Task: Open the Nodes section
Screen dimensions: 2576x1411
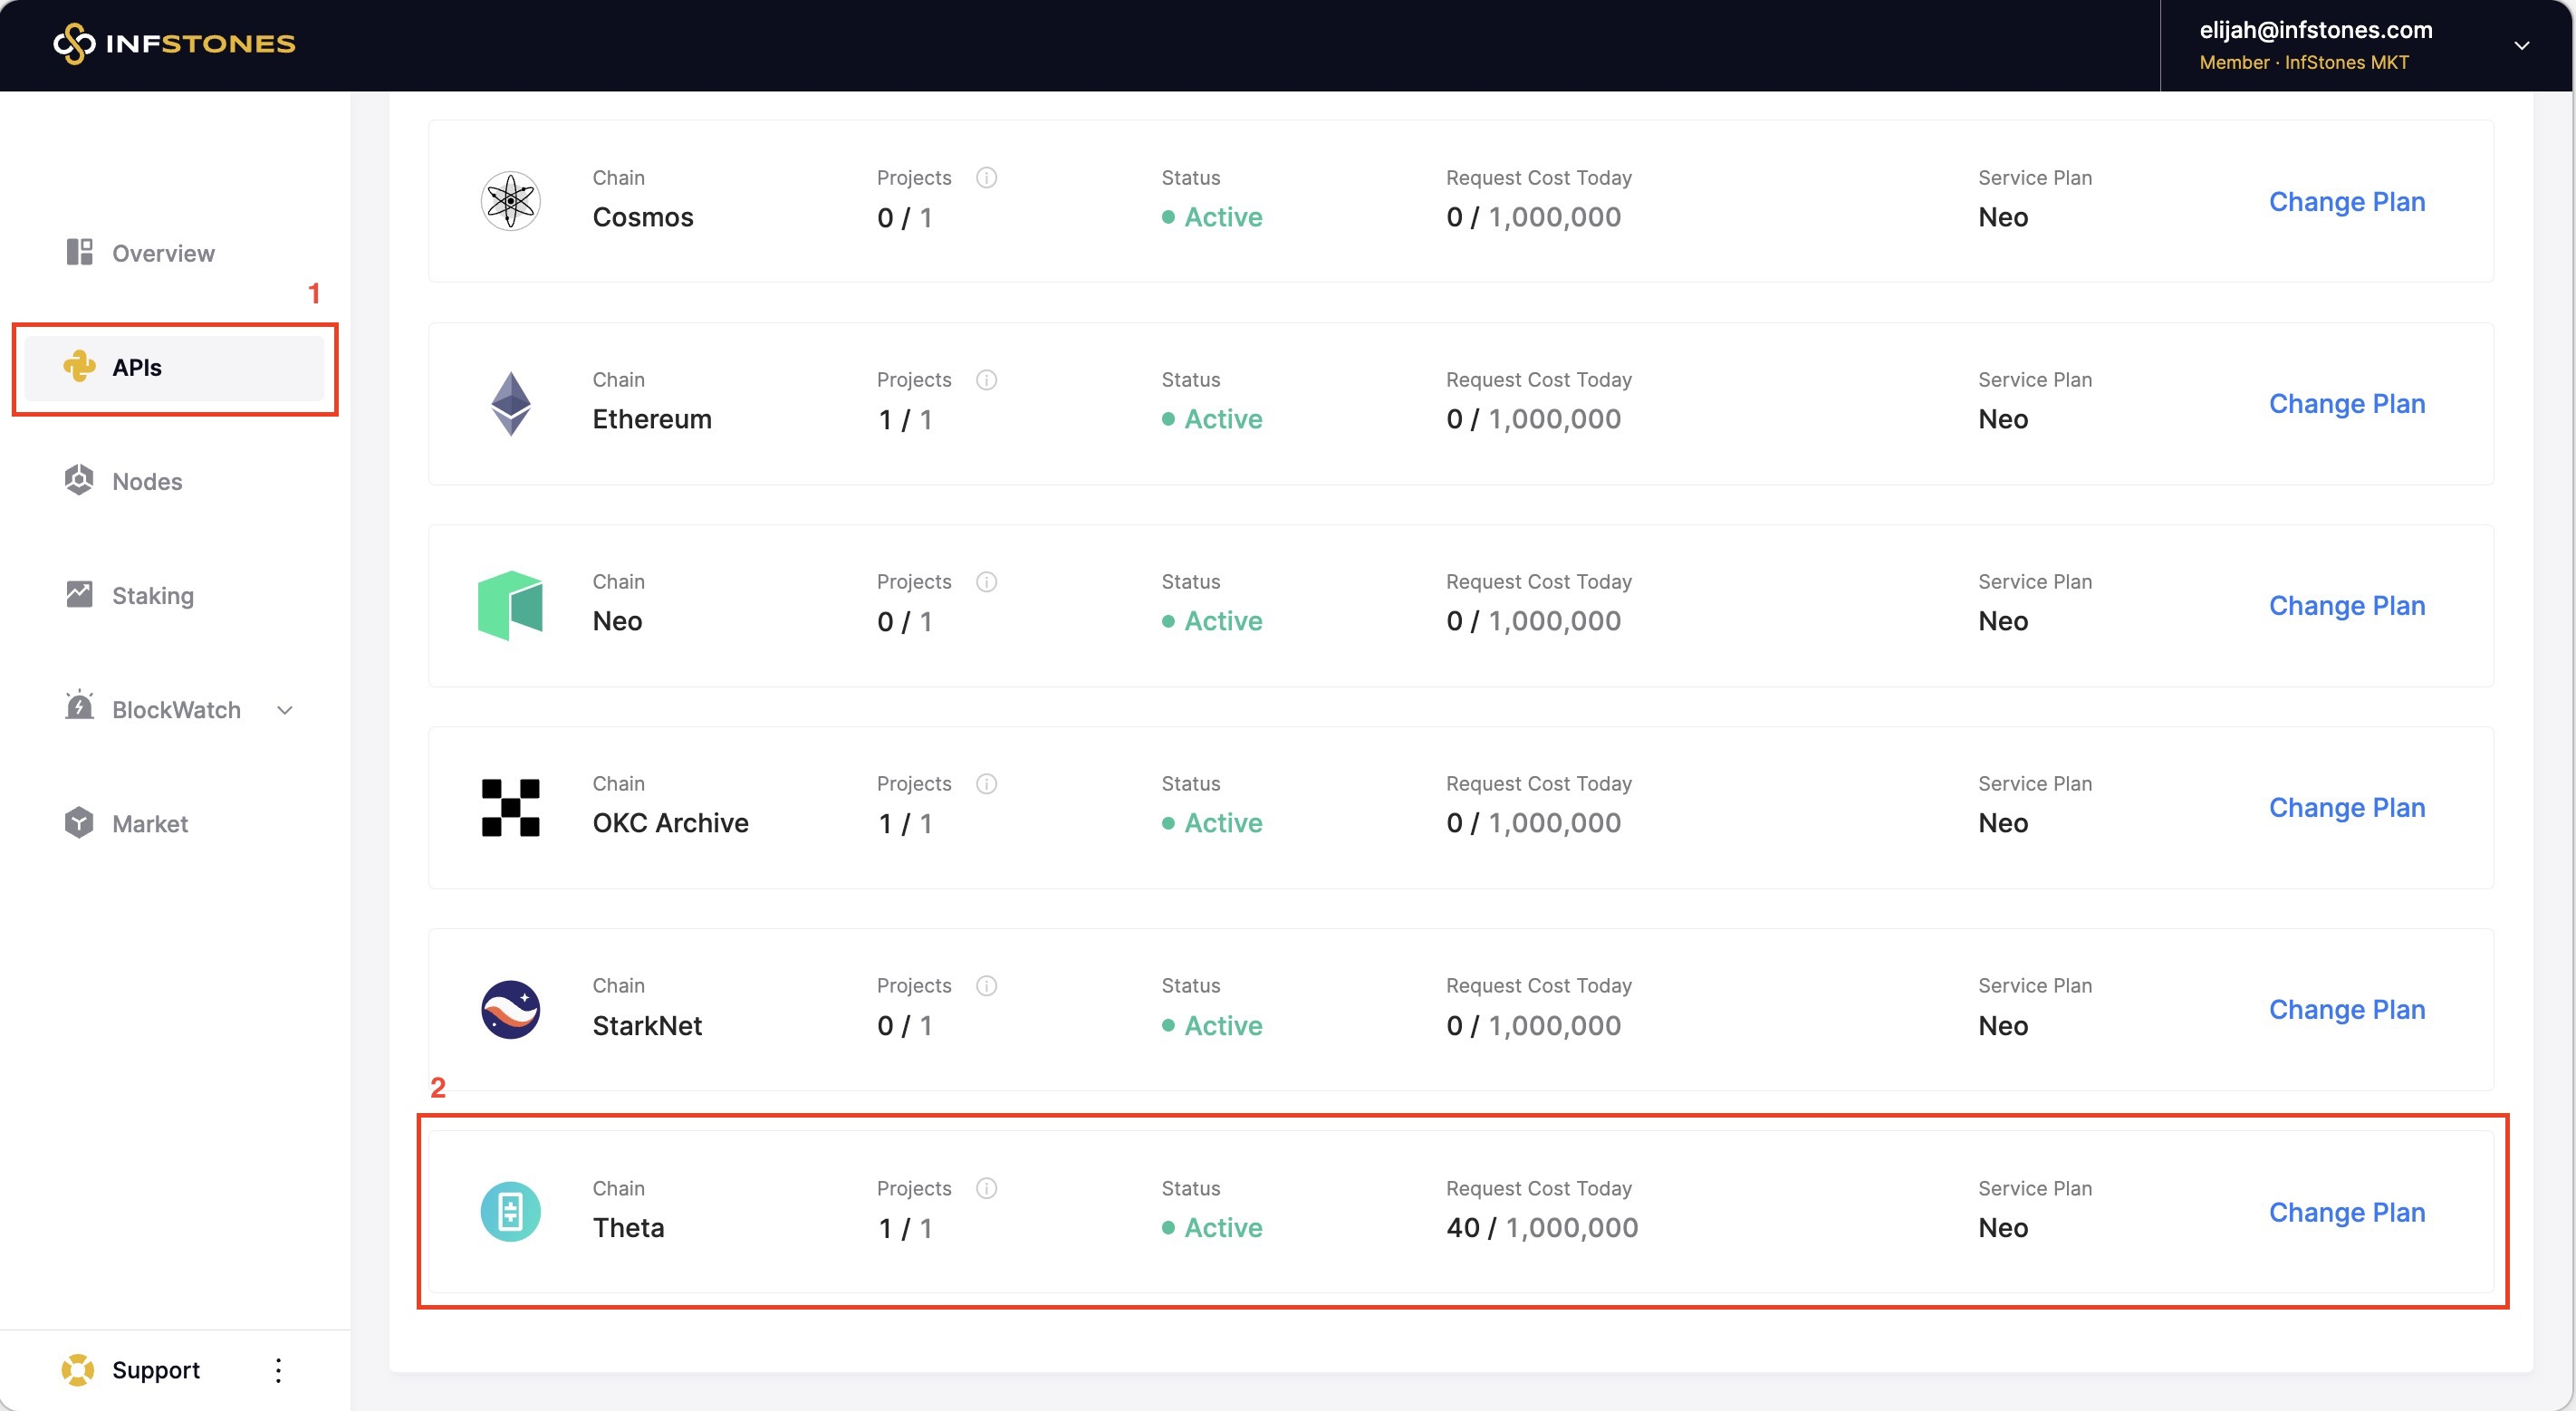Action: pos(146,481)
